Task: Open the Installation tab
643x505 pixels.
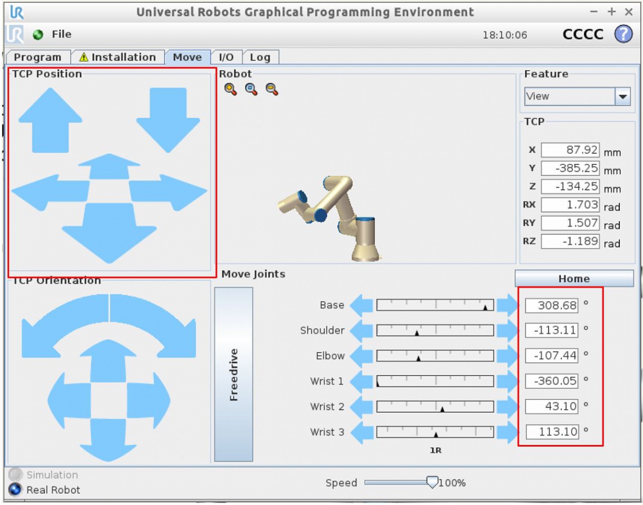Action: pyautogui.click(x=118, y=57)
